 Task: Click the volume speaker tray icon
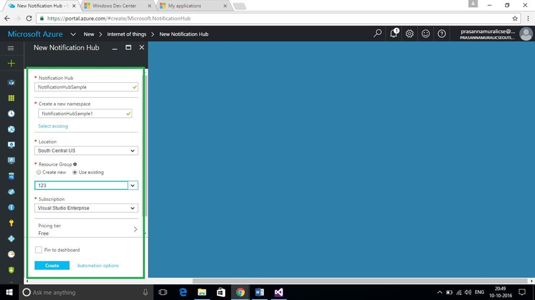(x=468, y=292)
